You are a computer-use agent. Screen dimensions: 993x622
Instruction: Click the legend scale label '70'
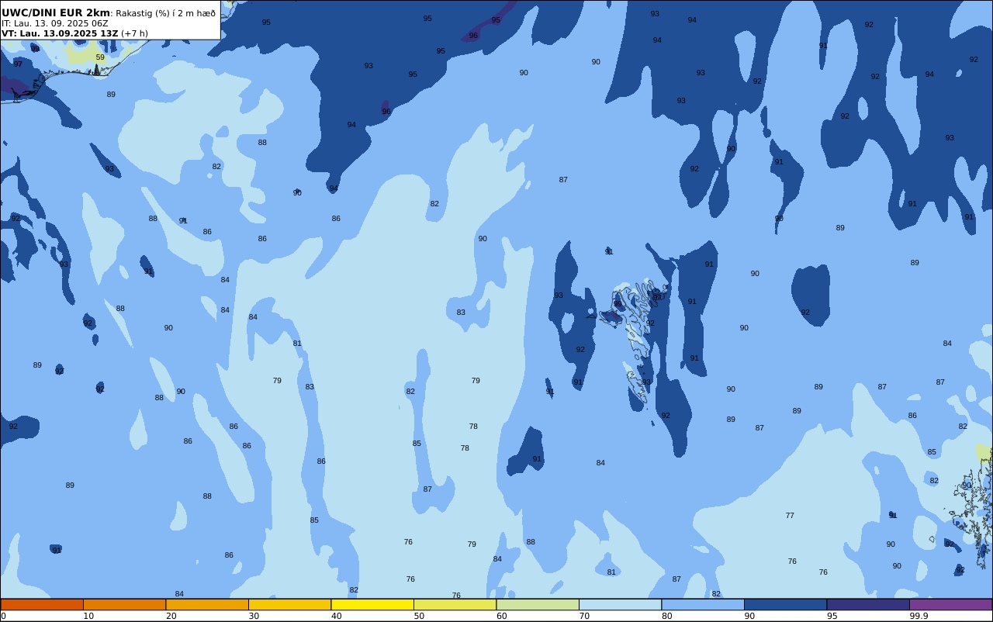click(x=584, y=616)
